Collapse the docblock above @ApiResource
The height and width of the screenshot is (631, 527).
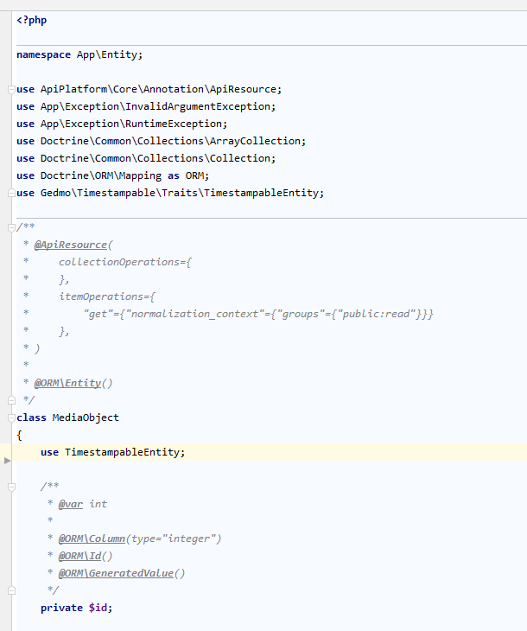click(11, 228)
